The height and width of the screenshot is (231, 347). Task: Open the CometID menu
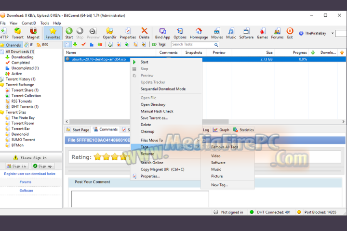[x=29, y=23]
